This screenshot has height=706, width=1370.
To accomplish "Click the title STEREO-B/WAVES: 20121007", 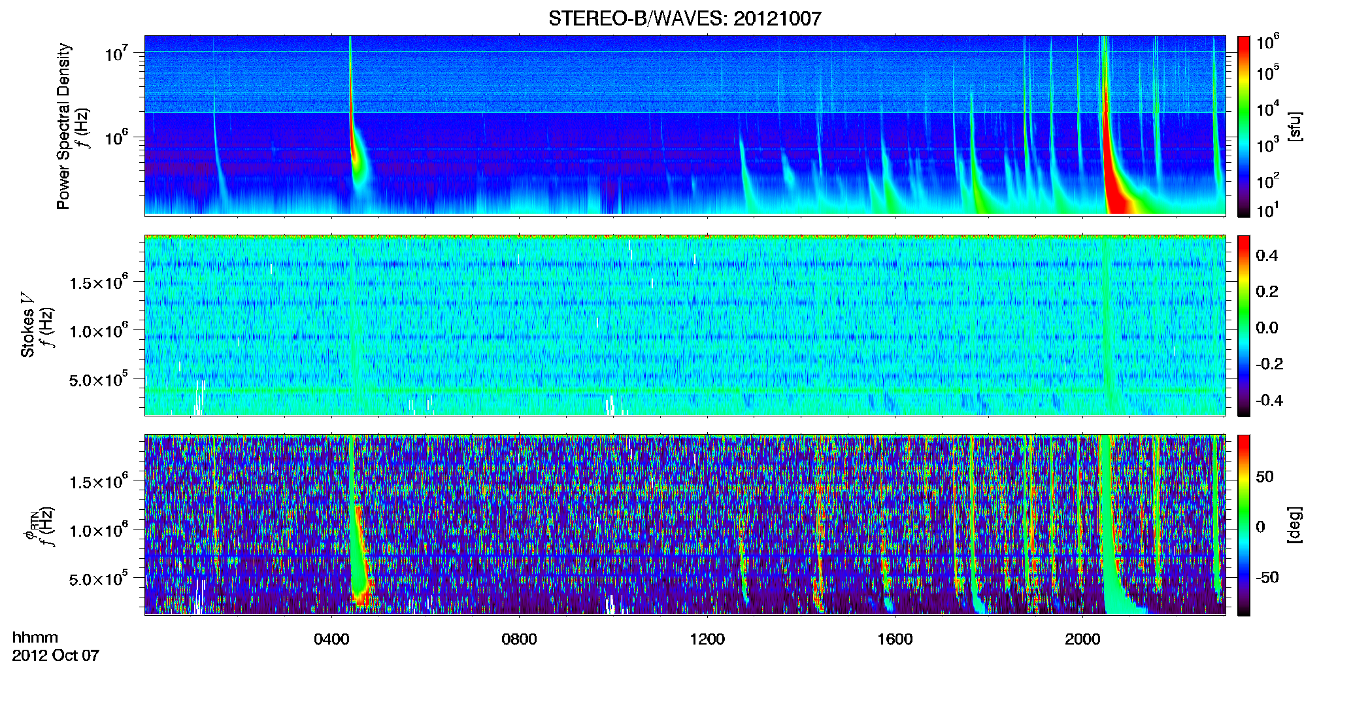I will pos(684,18).
